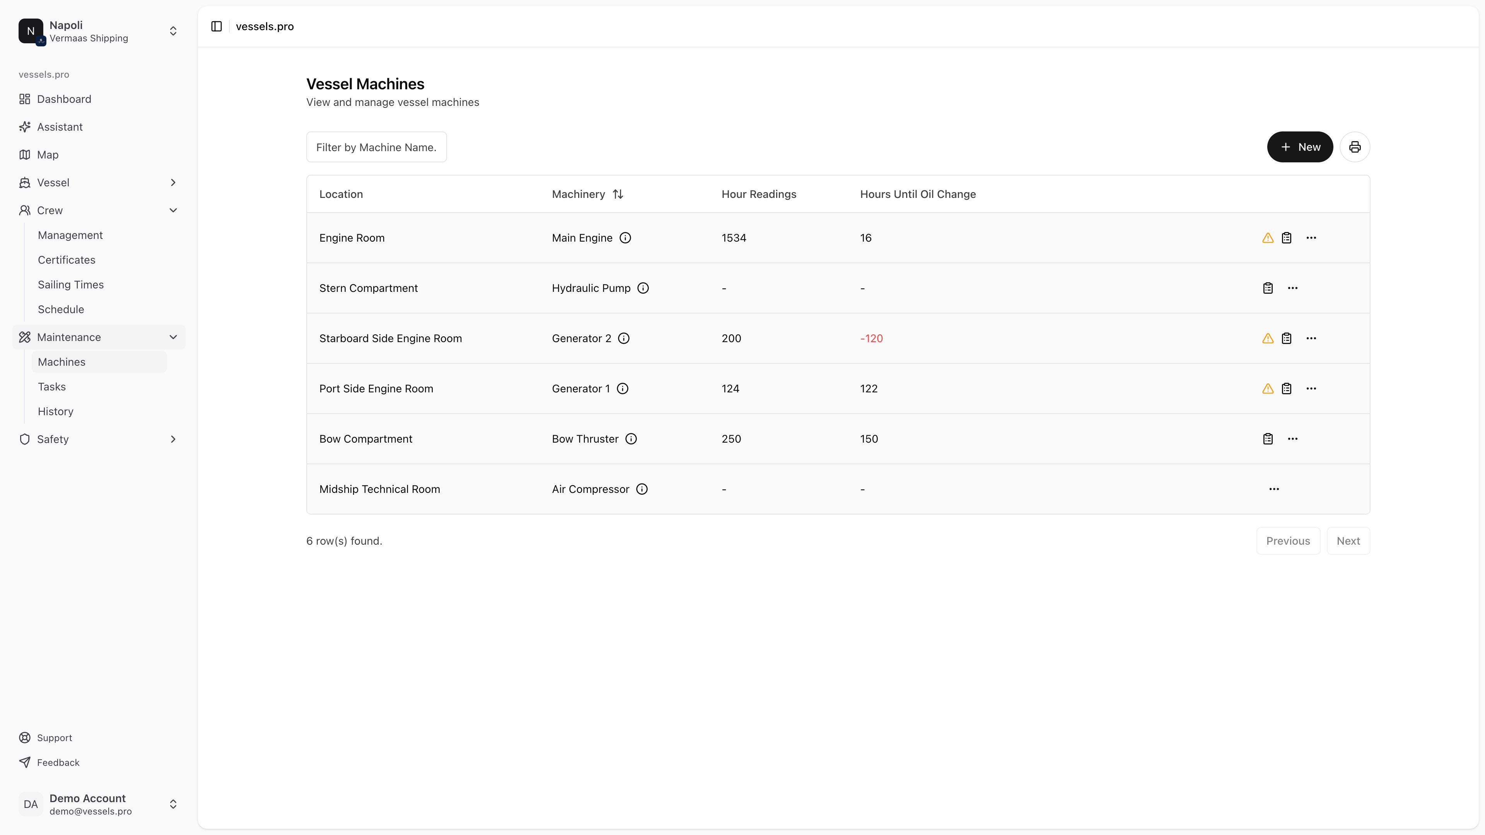Click the log/history icon for Bow Thruster
The width and height of the screenshot is (1485, 835).
(1268, 438)
